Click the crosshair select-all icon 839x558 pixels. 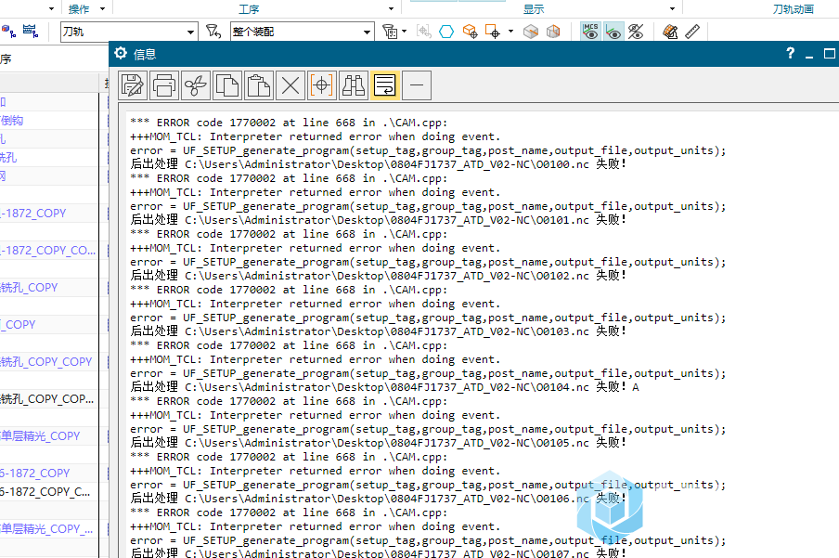click(321, 85)
